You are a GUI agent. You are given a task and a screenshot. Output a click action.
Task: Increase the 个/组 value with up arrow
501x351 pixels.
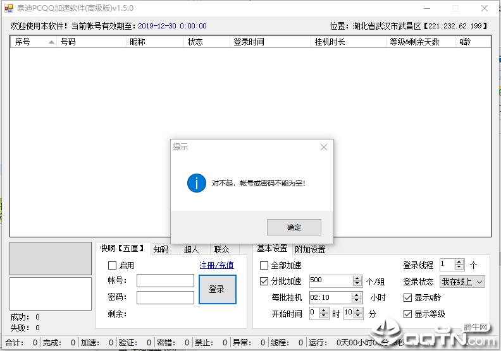point(357,278)
